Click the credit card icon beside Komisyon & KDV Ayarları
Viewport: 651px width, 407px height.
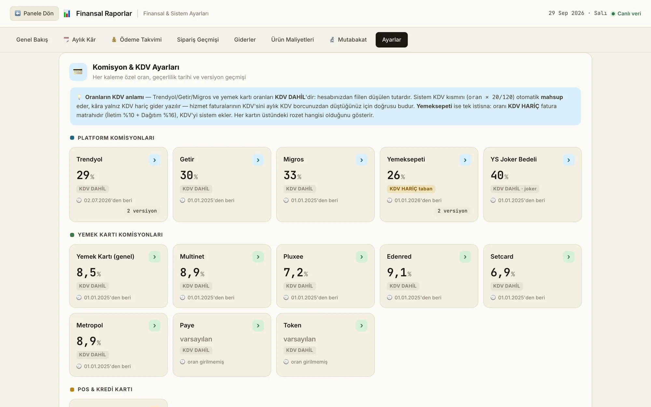pyautogui.click(x=78, y=72)
